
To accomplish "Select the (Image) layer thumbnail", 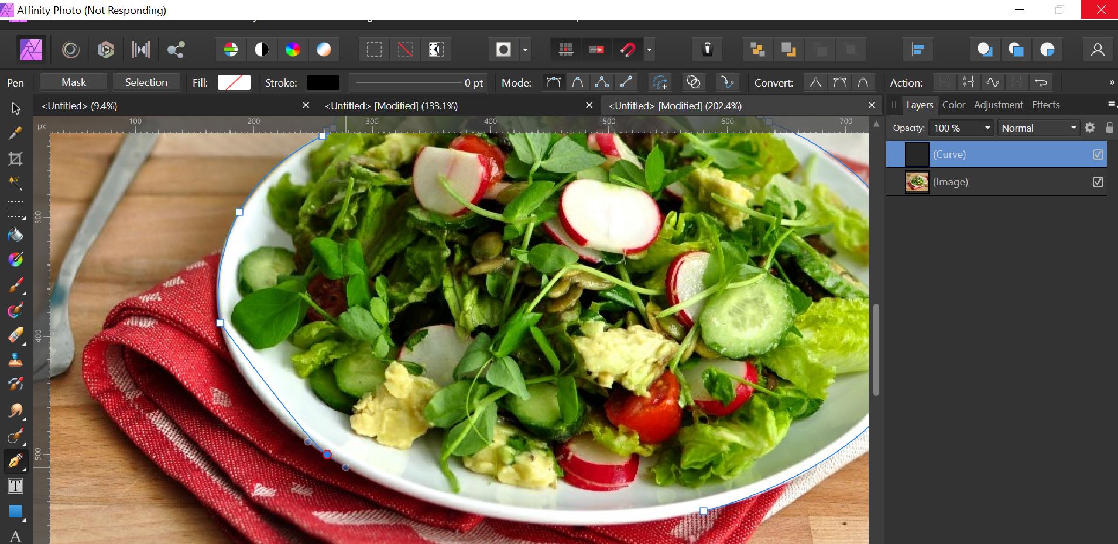I will (917, 182).
